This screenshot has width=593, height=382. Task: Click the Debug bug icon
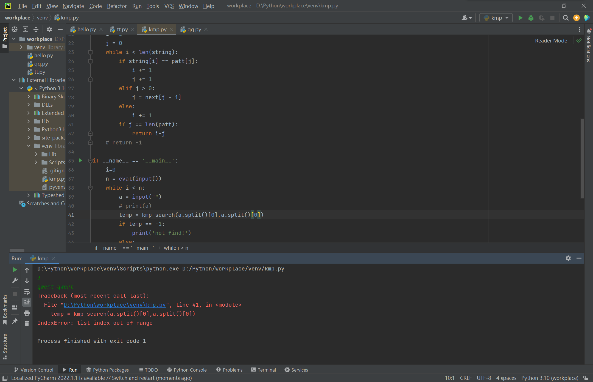pyautogui.click(x=531, y=18)
